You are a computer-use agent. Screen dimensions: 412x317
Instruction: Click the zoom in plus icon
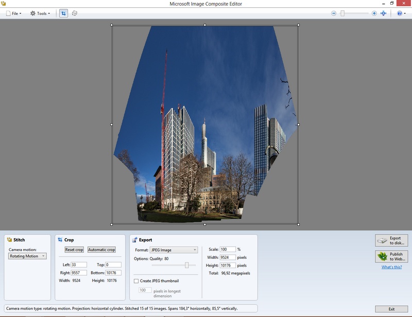click(x=374, y=13)
